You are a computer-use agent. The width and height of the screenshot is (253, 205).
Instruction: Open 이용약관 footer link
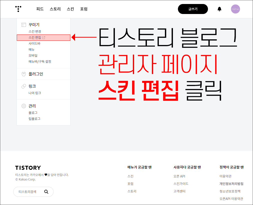(225, 176)
